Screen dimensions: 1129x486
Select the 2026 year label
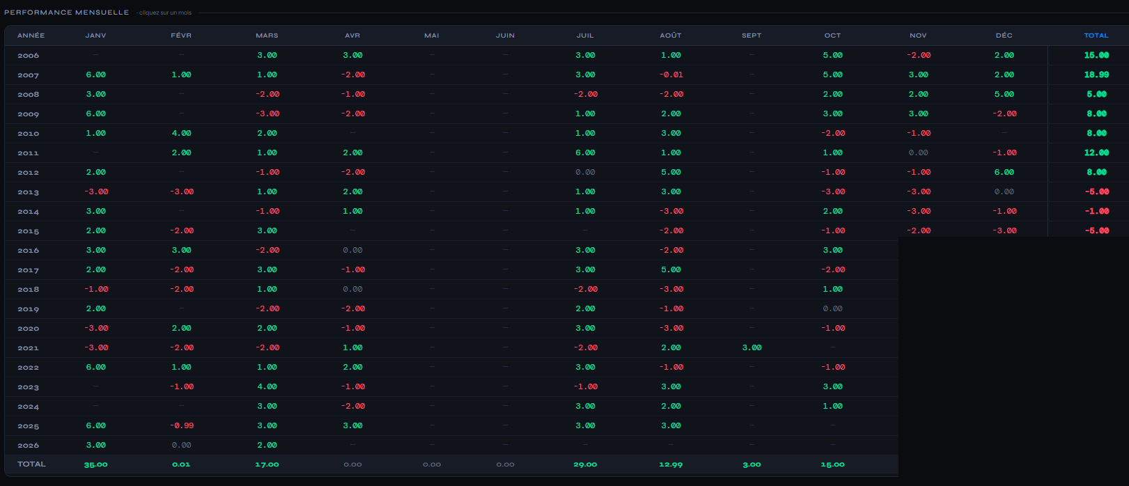coord(29,446)
